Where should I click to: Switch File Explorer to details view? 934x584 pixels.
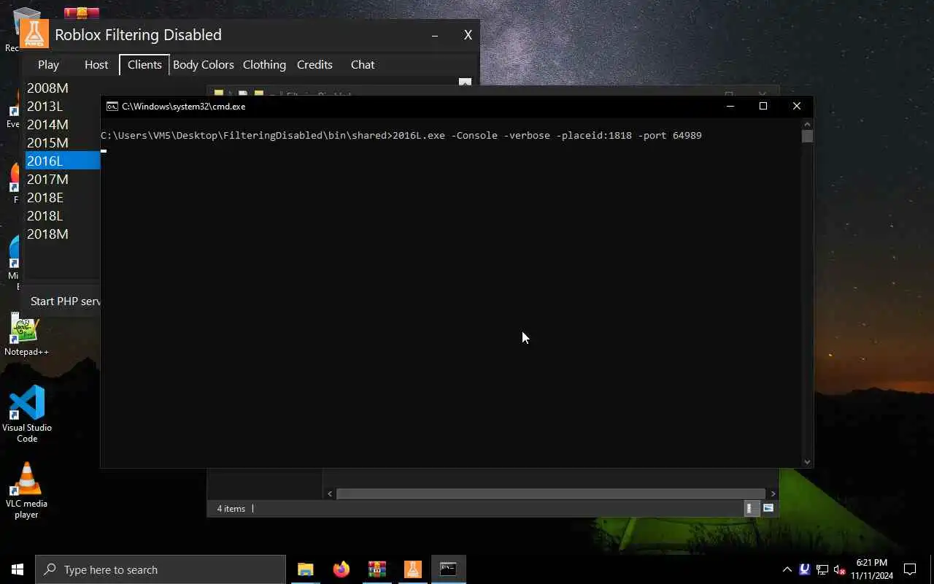pos(750,508)
